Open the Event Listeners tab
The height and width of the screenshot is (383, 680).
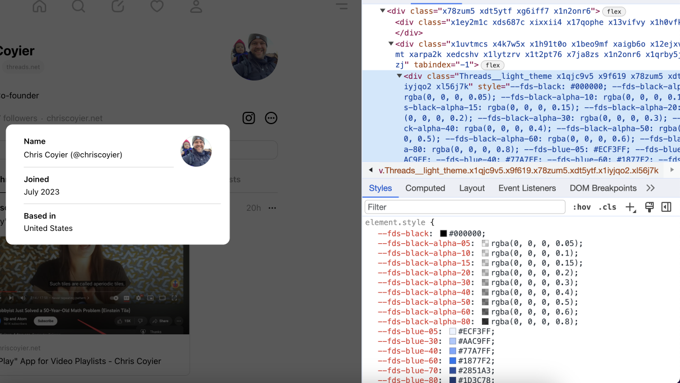[527, 188]
